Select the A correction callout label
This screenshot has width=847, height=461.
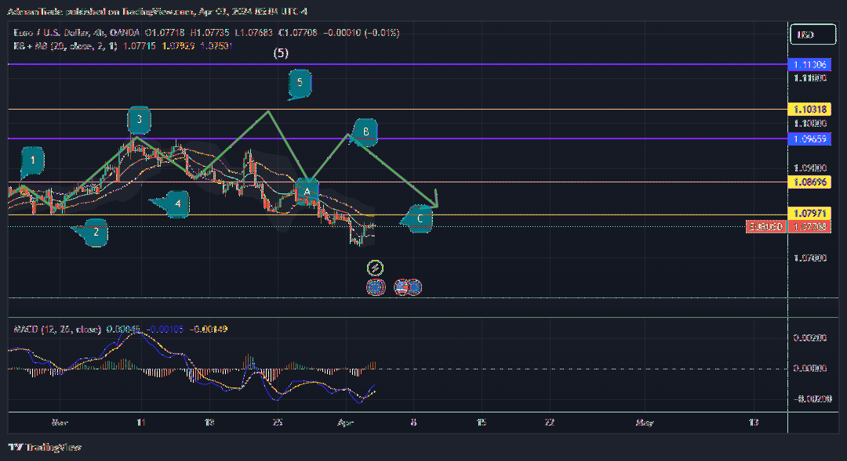(307, 192)
